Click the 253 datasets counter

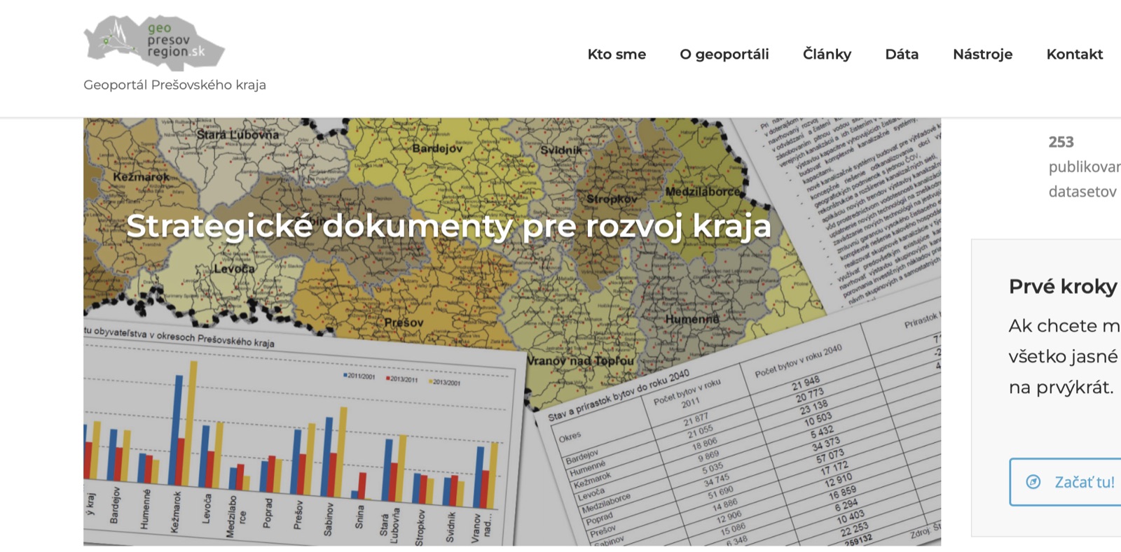point(1061,142)
